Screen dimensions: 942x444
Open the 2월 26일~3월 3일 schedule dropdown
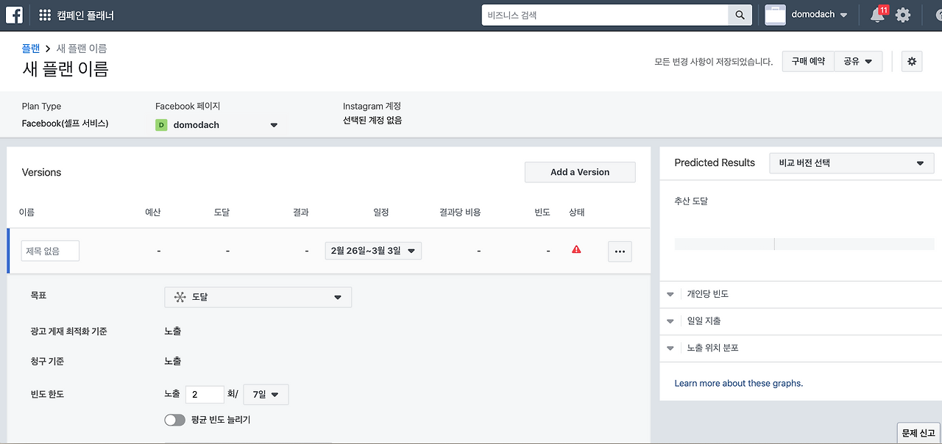[373, 251]
